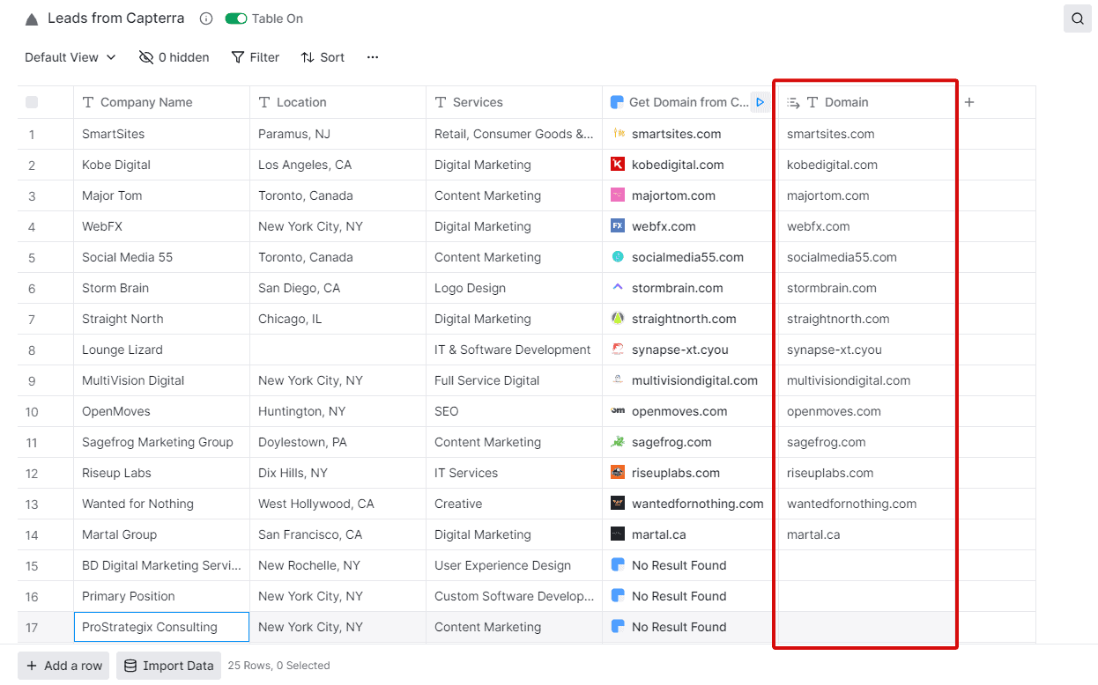Open the three-dot more options menu

[373, 57]
